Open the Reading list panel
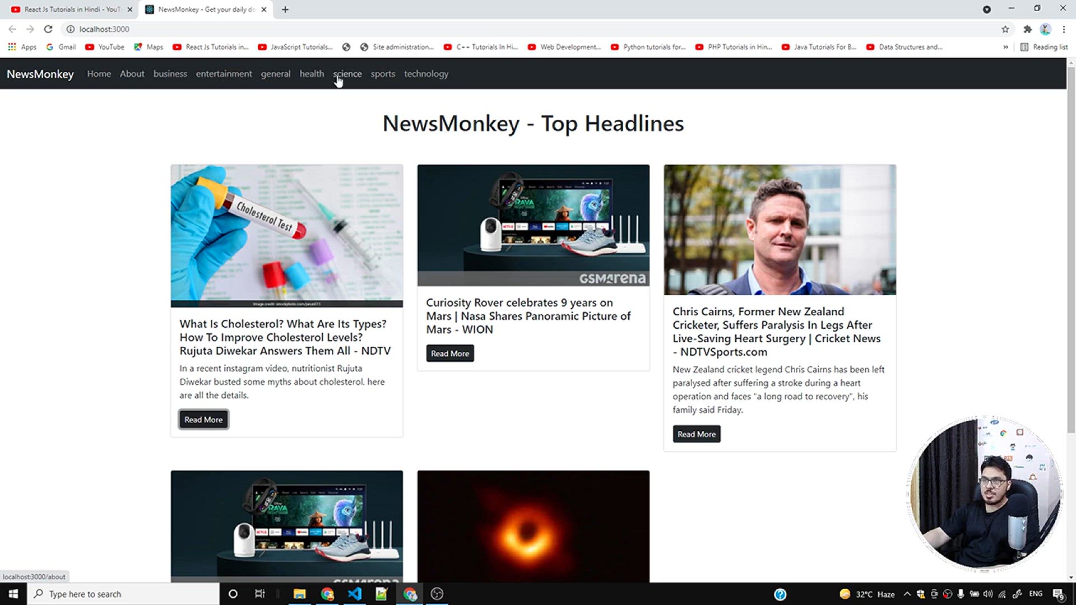This screenshot has height=605, width=1076. click(1044, 47)
